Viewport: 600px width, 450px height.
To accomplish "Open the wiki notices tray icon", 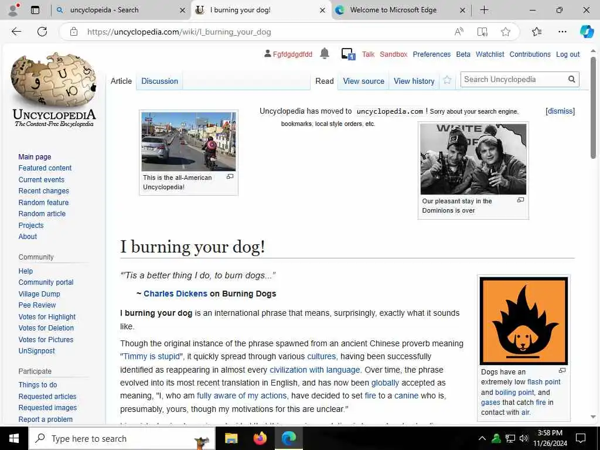I will (348, 54).
